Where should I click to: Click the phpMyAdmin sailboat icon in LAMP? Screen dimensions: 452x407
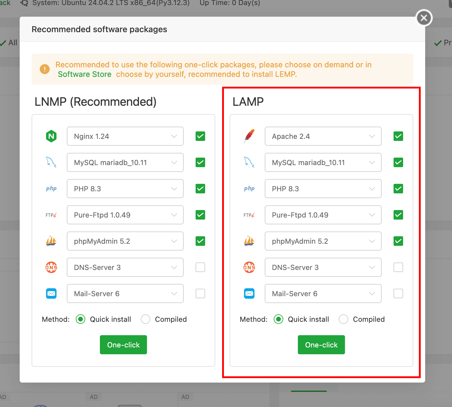tap(249, 241)
